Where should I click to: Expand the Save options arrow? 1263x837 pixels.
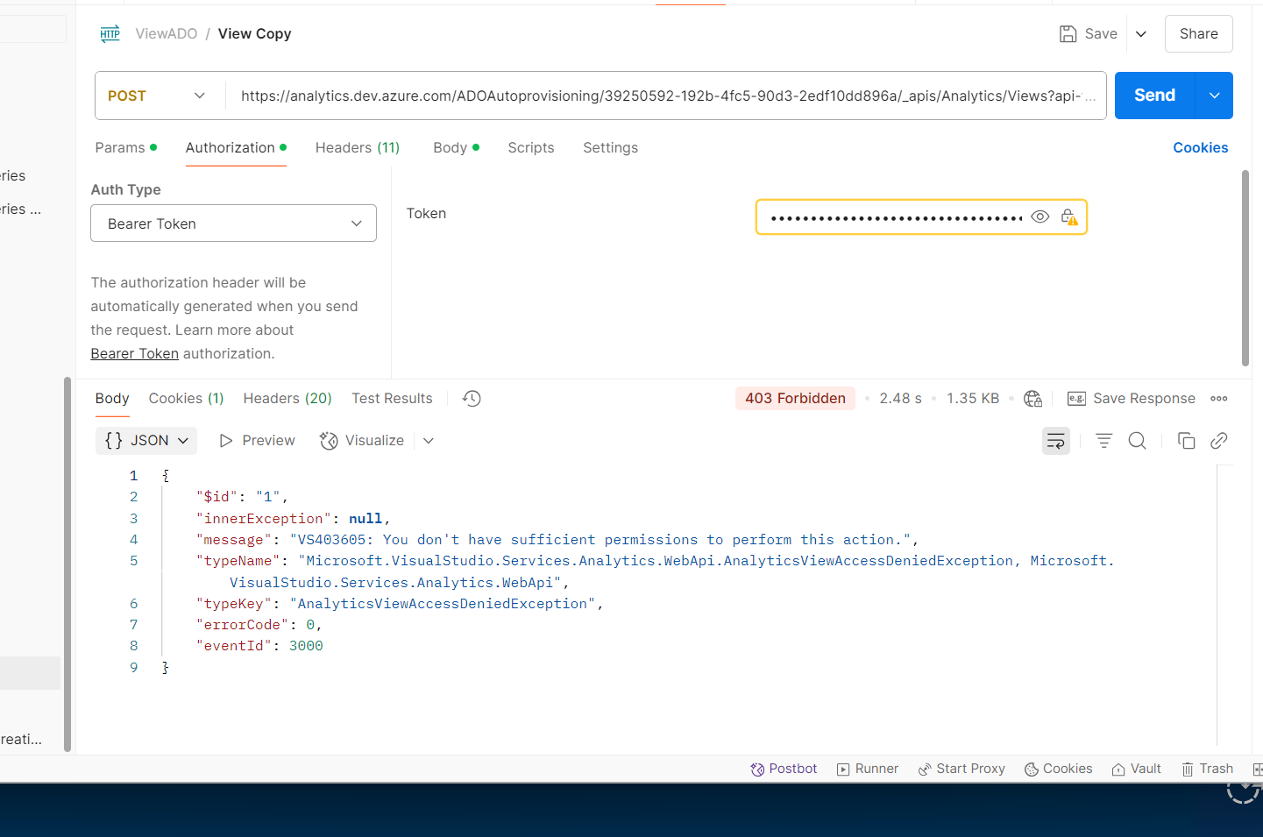coord(1141,34)
